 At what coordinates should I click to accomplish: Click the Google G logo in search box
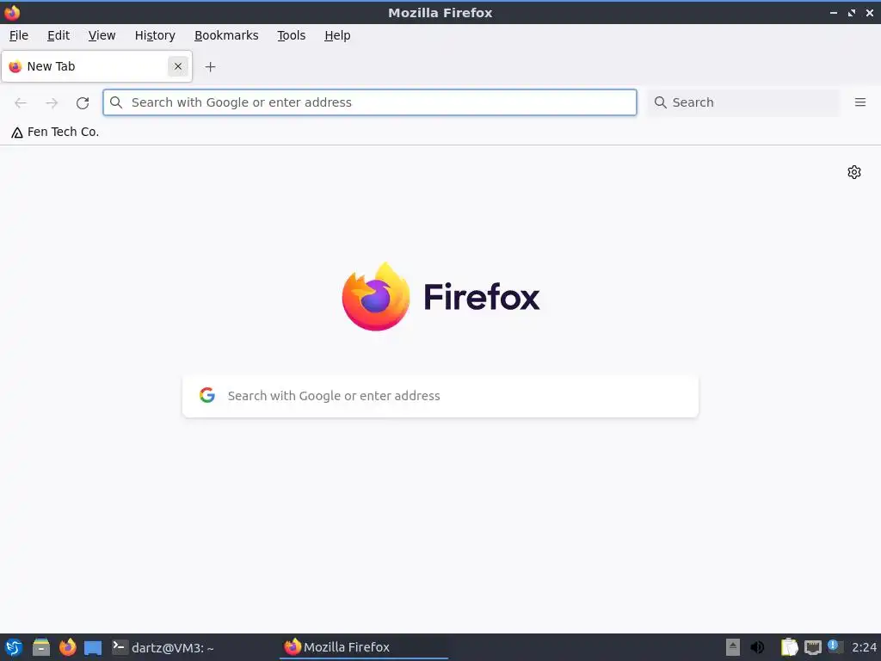pyautogui.click(x=207, y=395)
